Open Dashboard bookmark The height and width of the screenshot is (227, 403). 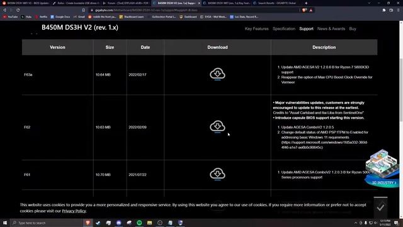pos(188,17)
